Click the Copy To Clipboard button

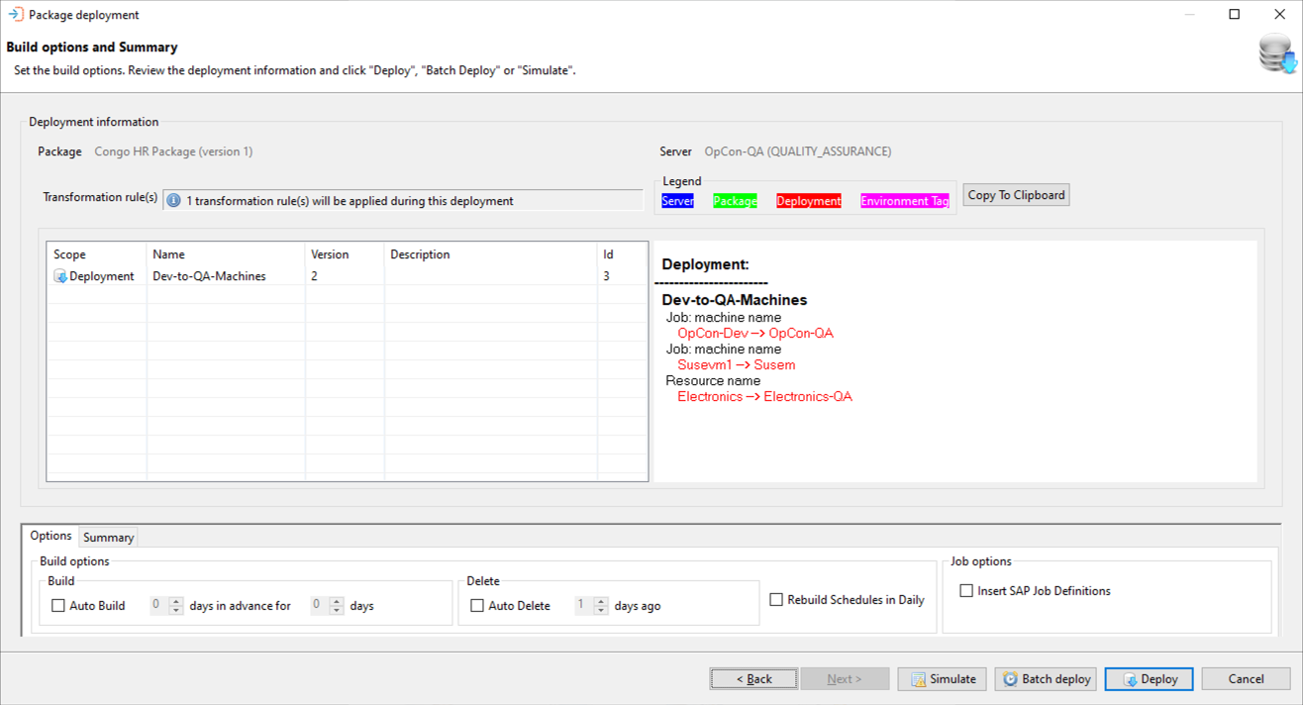click(x=1016, y=195)
